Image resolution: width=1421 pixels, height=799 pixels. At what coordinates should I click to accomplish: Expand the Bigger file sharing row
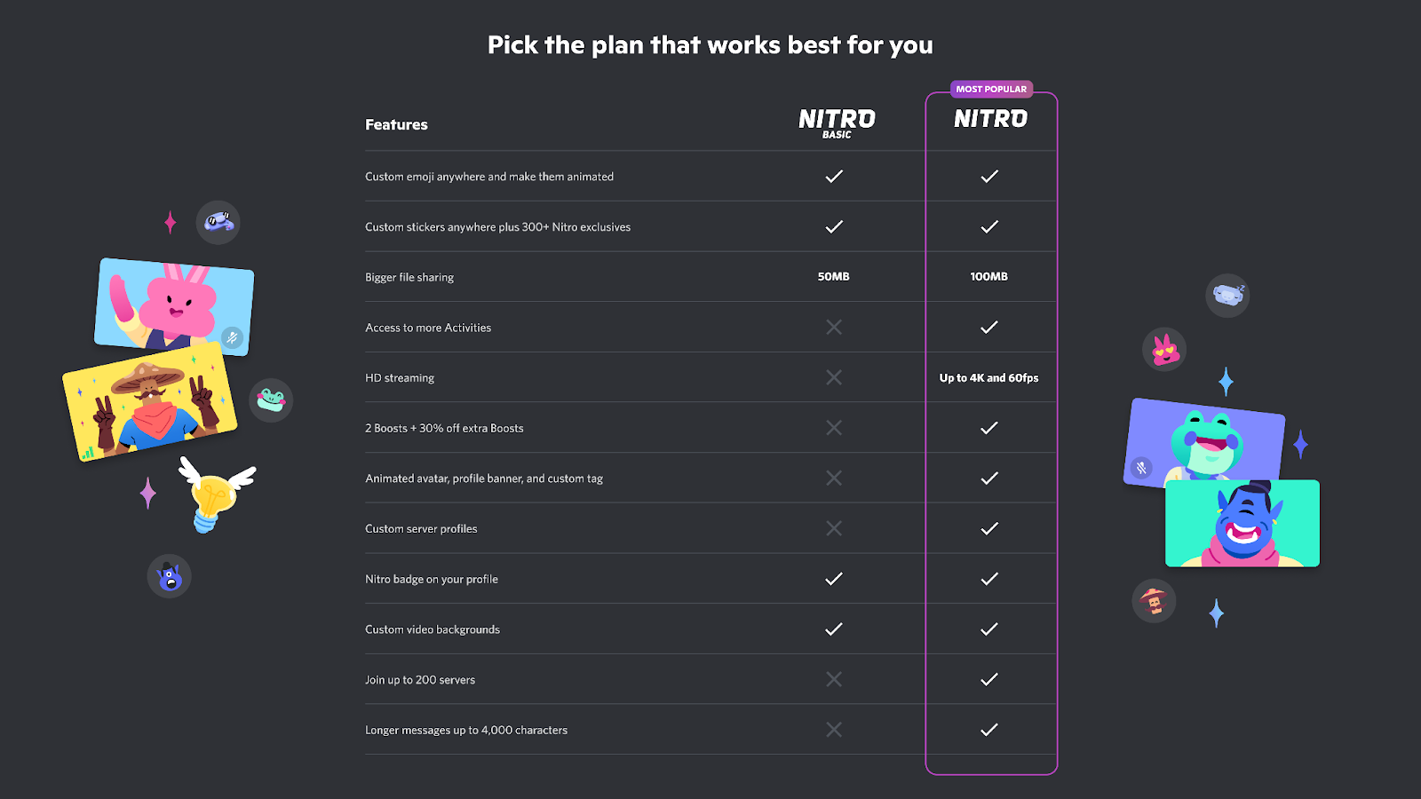(409, 276)
